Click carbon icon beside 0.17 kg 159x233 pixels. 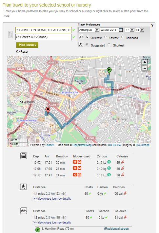(109, 162)
